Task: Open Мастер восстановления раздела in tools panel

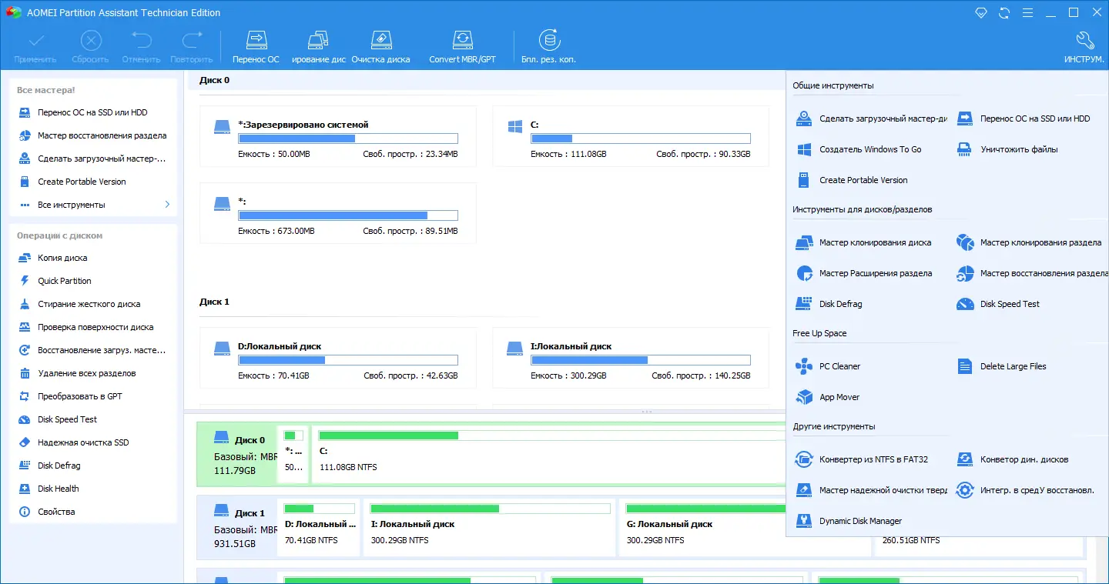Action: coord(1031,273)
